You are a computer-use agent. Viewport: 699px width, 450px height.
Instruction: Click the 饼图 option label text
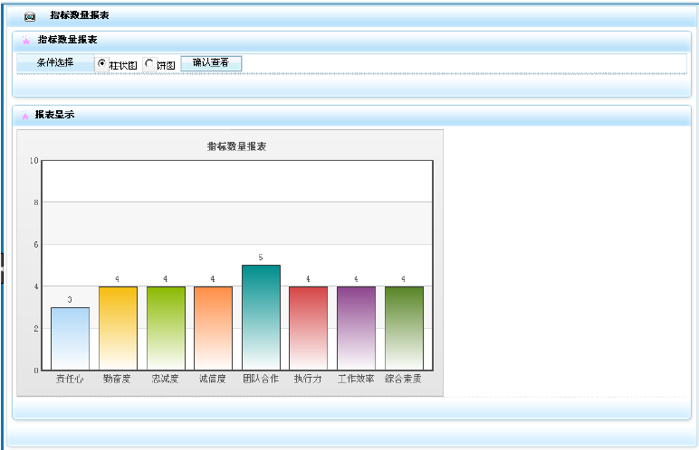point(166,65)
